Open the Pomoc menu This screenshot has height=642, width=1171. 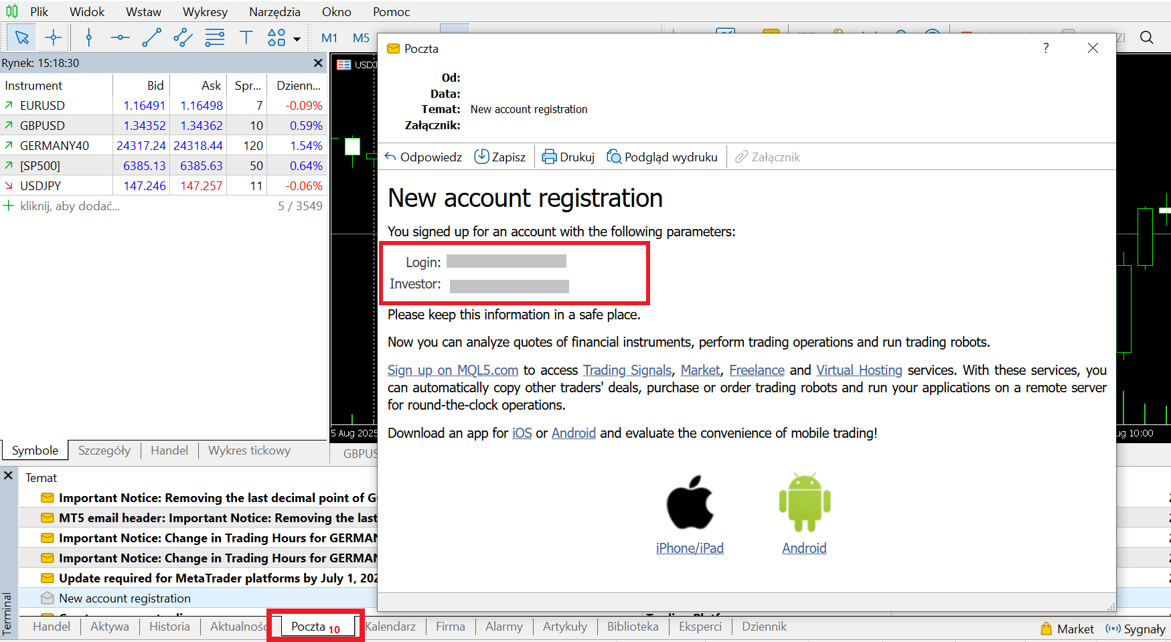click(x=391, y=12)
